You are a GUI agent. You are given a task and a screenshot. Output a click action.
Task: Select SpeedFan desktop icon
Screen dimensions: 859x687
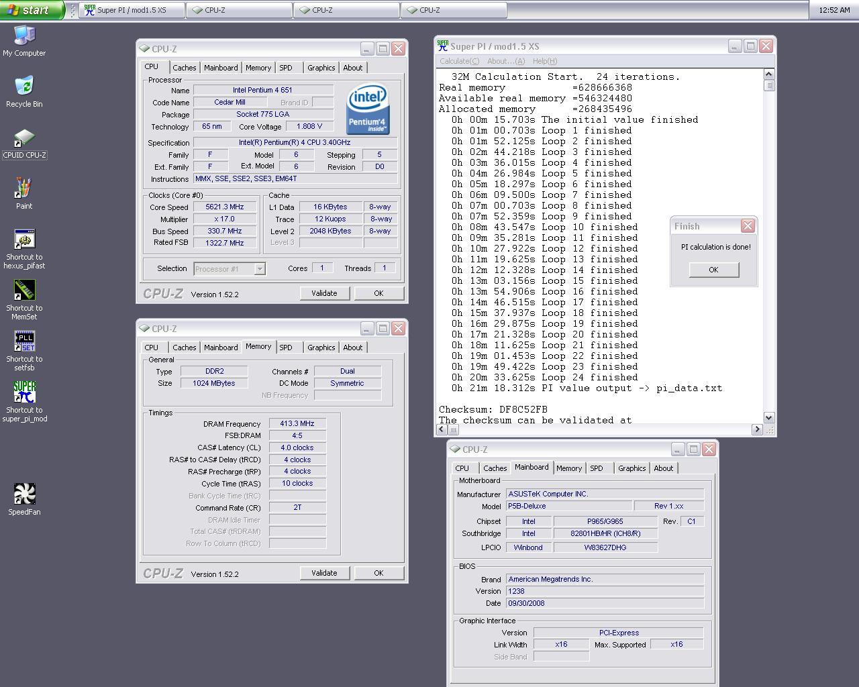coord(24,500)
